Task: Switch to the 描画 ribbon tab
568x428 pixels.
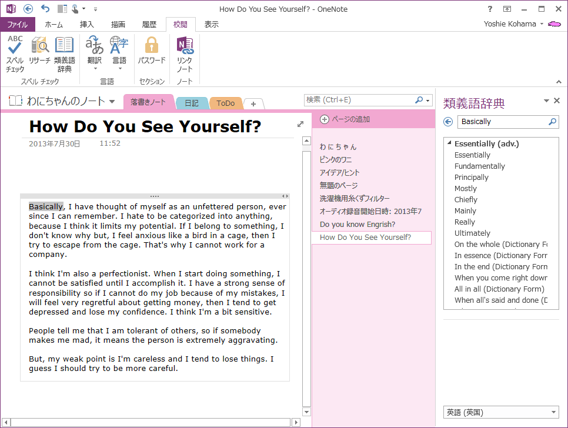Action: click(118, 24)
